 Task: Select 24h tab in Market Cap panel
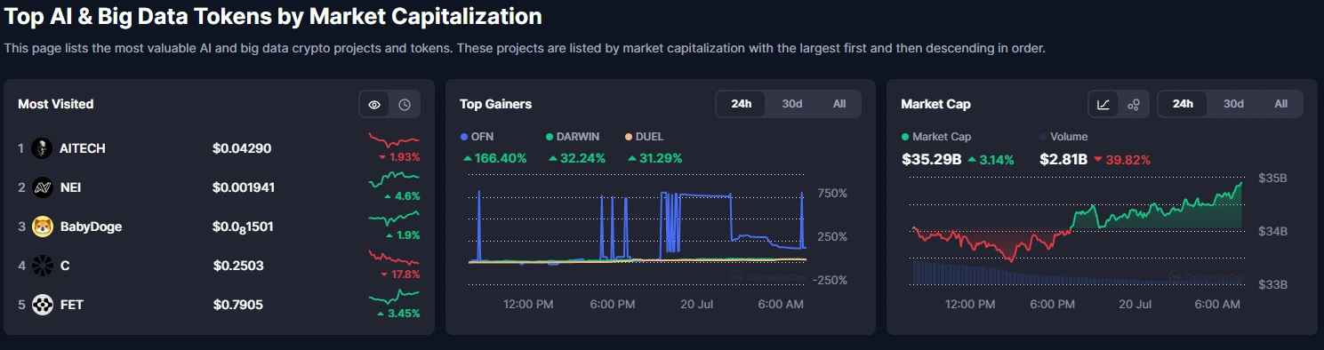pos(1183,104)
